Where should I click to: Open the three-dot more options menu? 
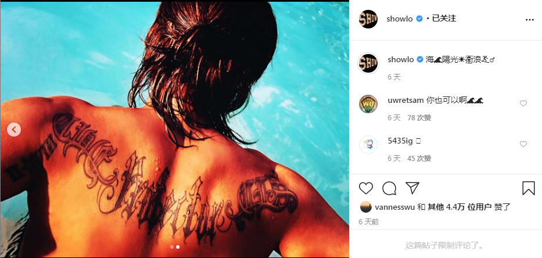[529, 19]
